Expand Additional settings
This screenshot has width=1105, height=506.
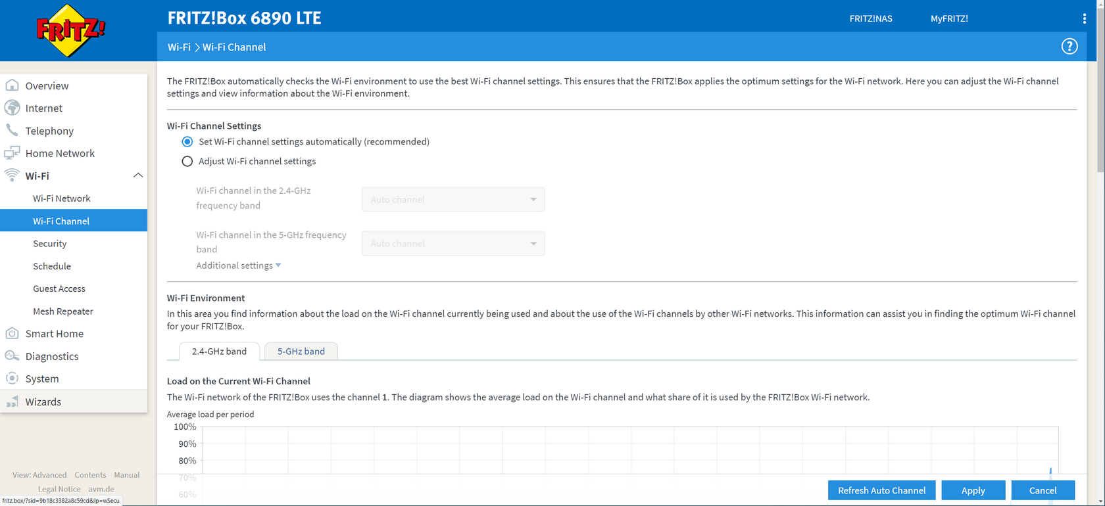coord(239,265)
